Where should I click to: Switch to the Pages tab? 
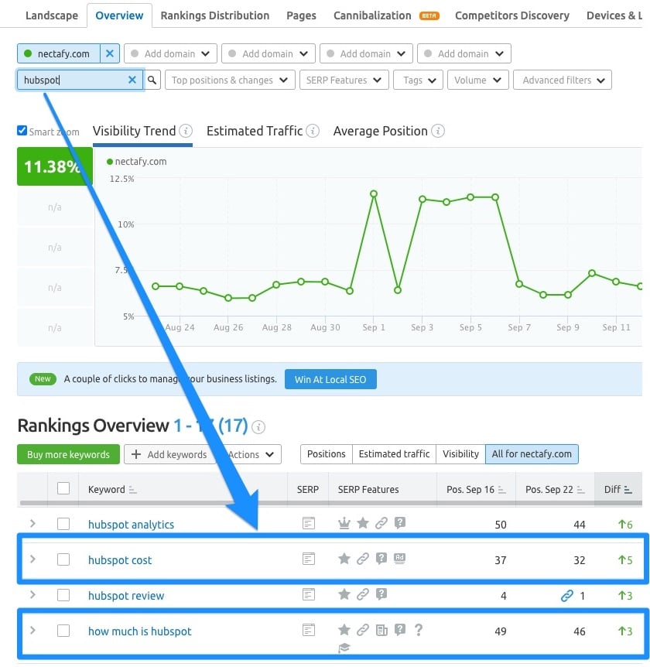coord(301,15)
